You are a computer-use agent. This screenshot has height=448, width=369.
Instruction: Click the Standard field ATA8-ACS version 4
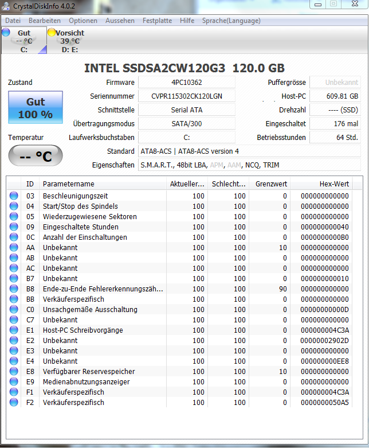249,151
